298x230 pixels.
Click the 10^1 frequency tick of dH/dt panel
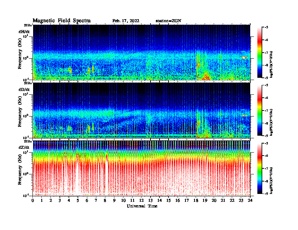click(x=25, y=36)
